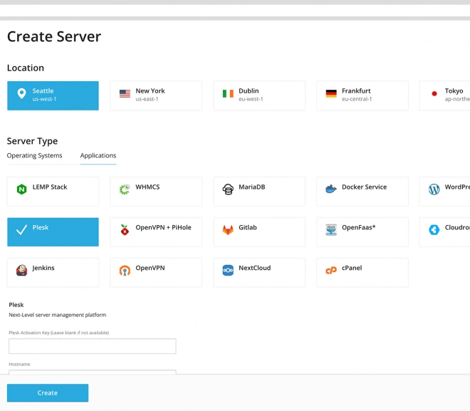Click the Gitlab fox icon

[228, 229]
